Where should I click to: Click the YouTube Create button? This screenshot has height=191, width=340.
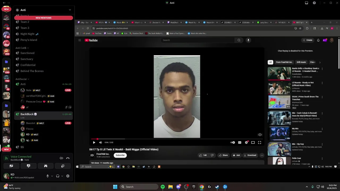coord(308,40)
